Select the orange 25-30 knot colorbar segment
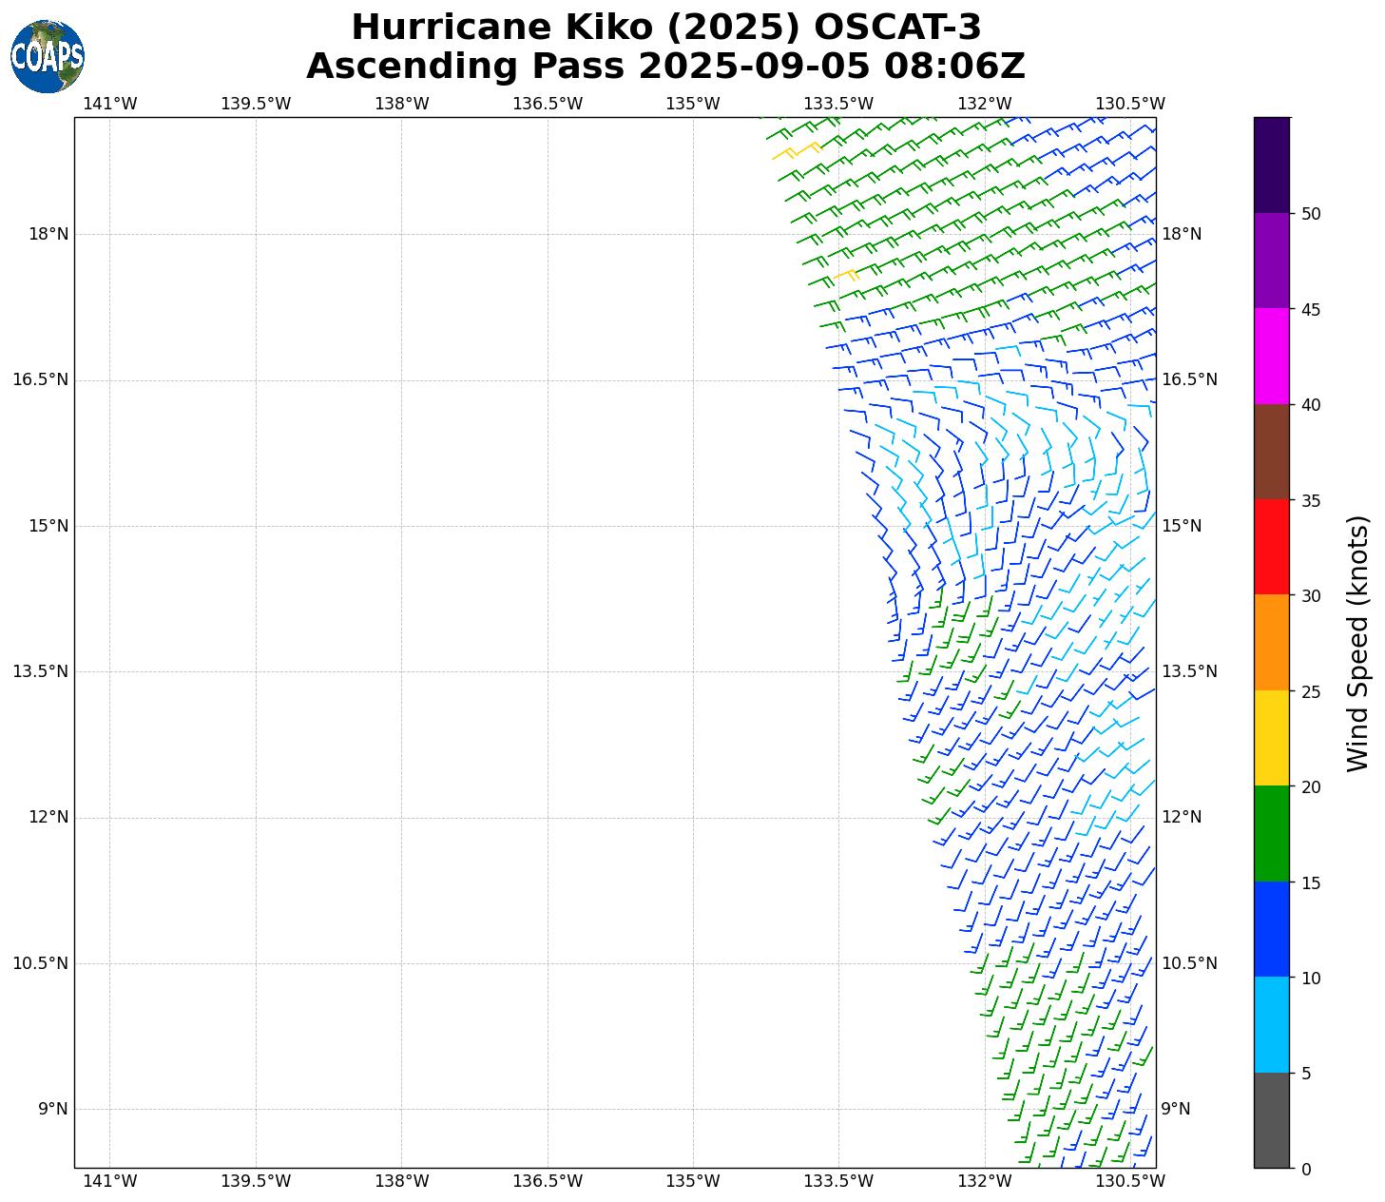Viewport: 1385px width, 1202px height. (x=1271, y=642)
